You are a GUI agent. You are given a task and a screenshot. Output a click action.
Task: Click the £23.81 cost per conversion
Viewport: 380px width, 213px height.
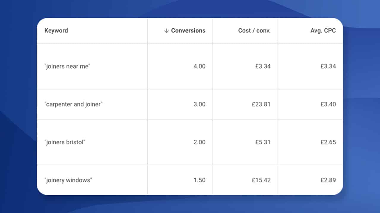[261, 104]
